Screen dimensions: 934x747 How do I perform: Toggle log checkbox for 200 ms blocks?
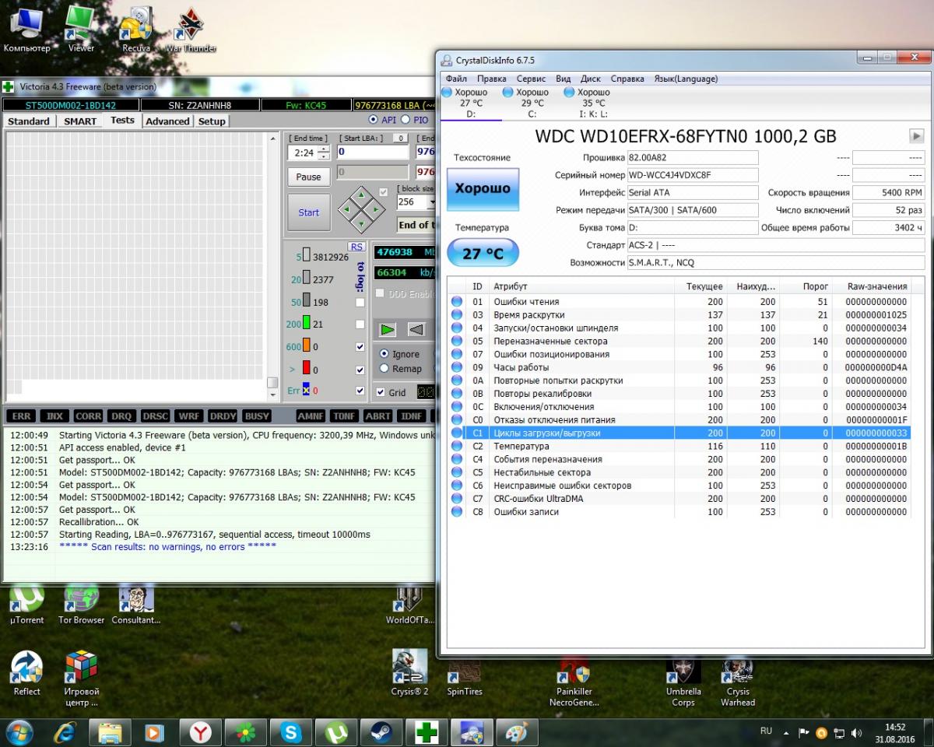(360, 324)
